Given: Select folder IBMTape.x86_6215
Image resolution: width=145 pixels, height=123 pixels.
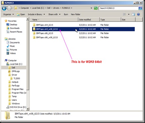Looking at the screenshot, I should coord(83,33).
